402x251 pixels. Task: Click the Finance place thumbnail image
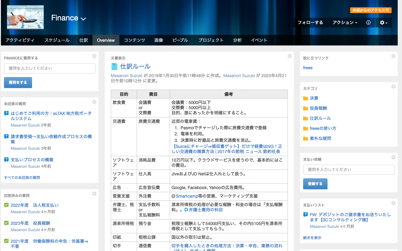[25, 18]
